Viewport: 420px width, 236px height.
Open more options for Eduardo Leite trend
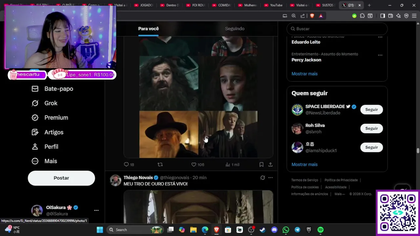(380, 37)
